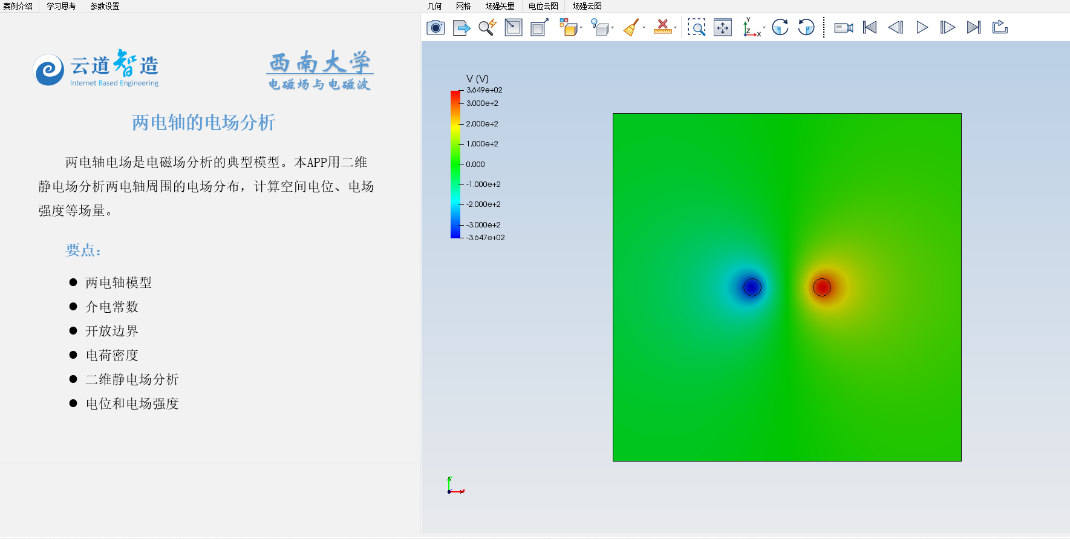Switch to the 网格 view tab

click(463, 6)
